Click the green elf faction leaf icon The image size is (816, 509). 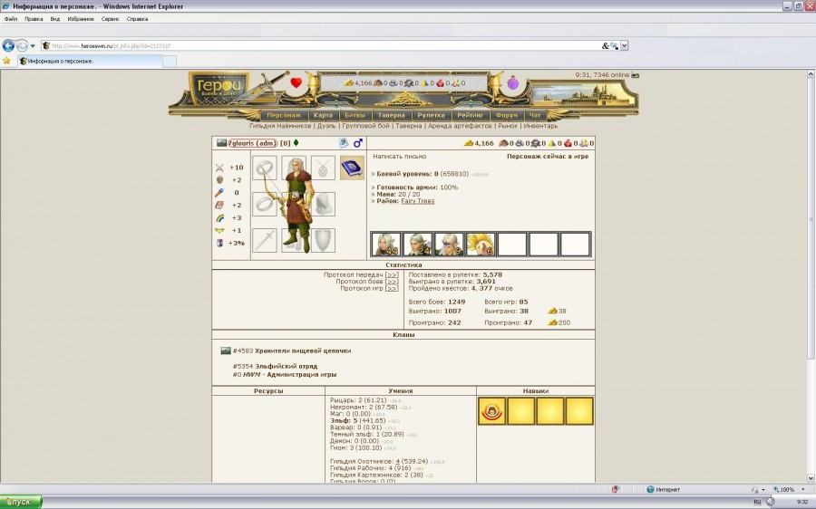(x=296, y=143)
